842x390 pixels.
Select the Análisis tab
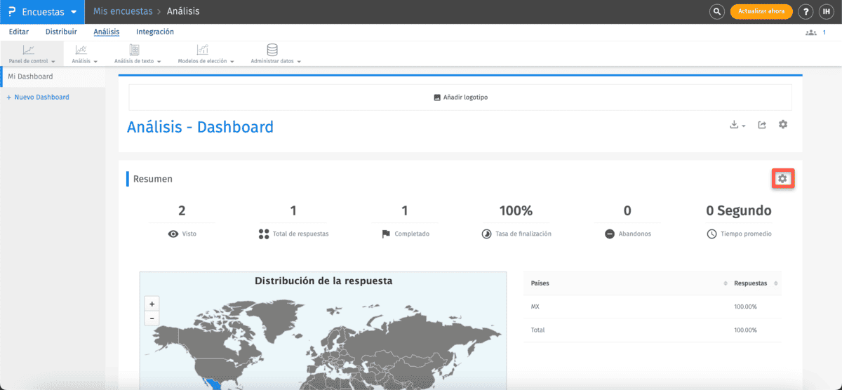(x=107, y=32)
